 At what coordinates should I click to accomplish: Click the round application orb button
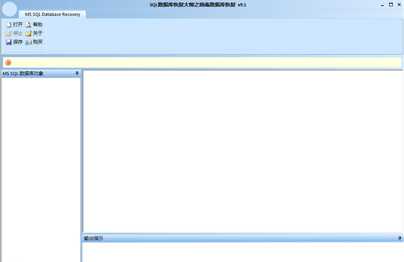point(9,9)
